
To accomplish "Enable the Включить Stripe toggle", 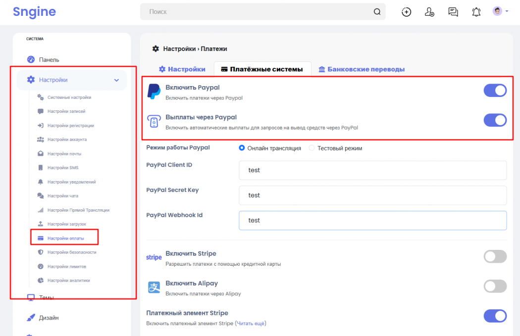I will coord(495,256).
